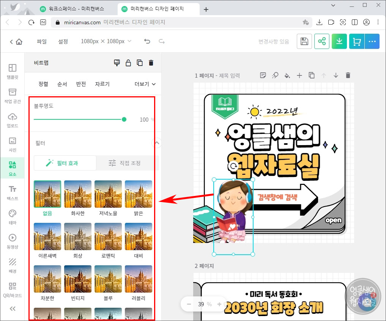Open the QR/바코드 panel
This screenshot has width=386, height=321.
pos(13,288)
